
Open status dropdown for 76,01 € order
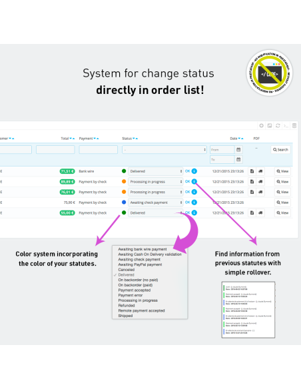tap(155, 192)
